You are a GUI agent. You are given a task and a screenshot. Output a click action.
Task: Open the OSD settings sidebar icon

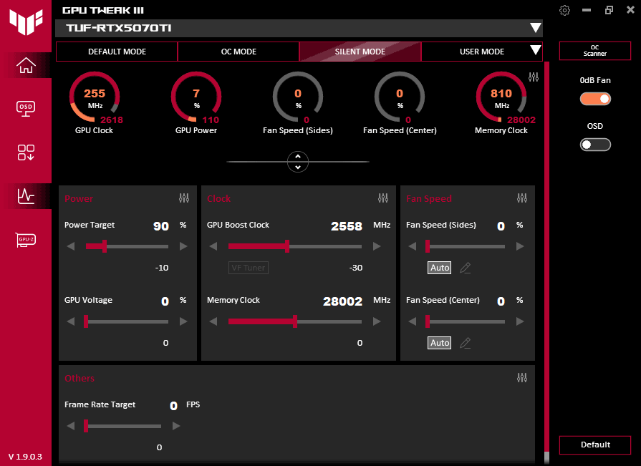26,109
